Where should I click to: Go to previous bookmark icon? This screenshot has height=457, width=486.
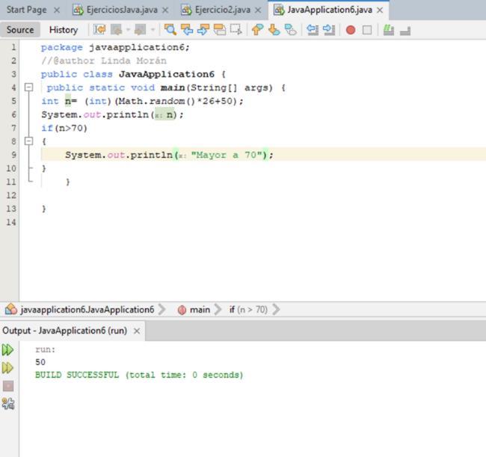(256, 30)
